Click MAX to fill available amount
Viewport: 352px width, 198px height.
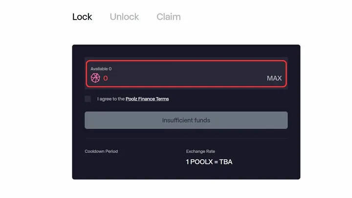tap(274, 78)
